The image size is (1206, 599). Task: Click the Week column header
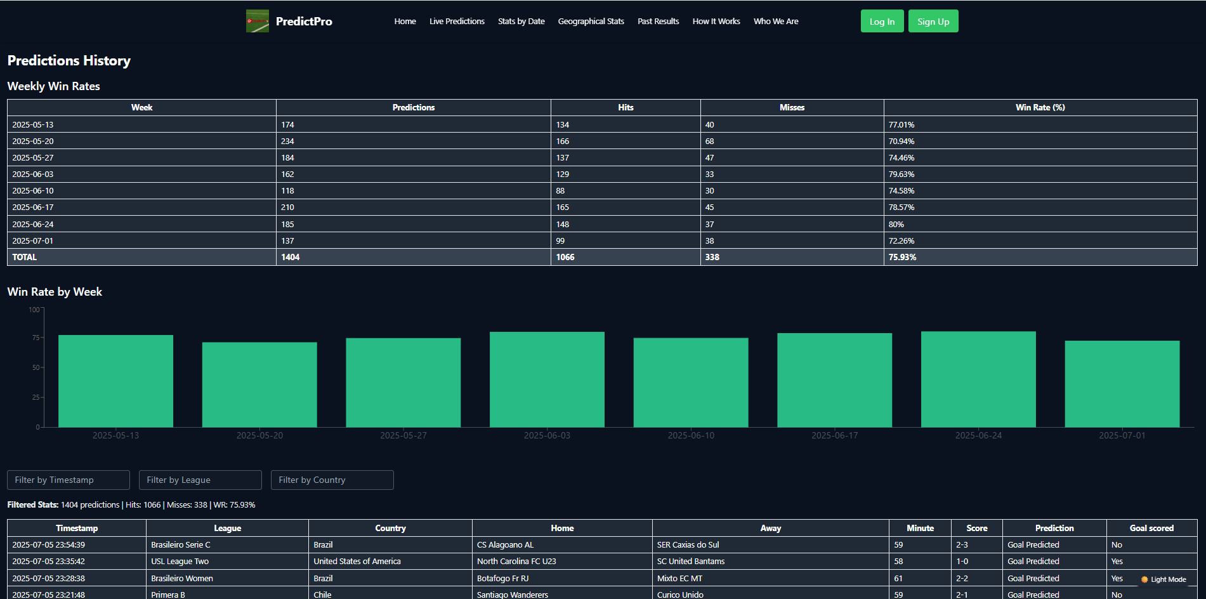pyautogui.click(x=141, y=107)
